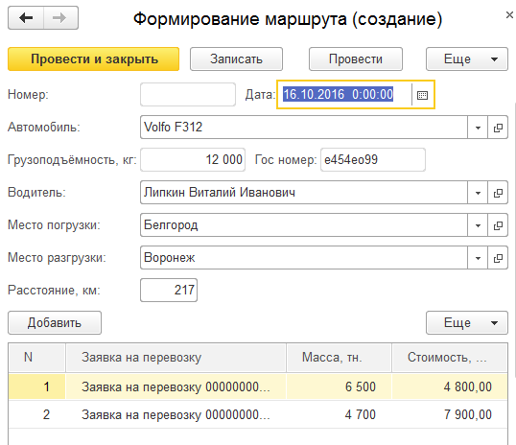Go back using the left arrow
516x445 pixels.
(x=26, y=18)
